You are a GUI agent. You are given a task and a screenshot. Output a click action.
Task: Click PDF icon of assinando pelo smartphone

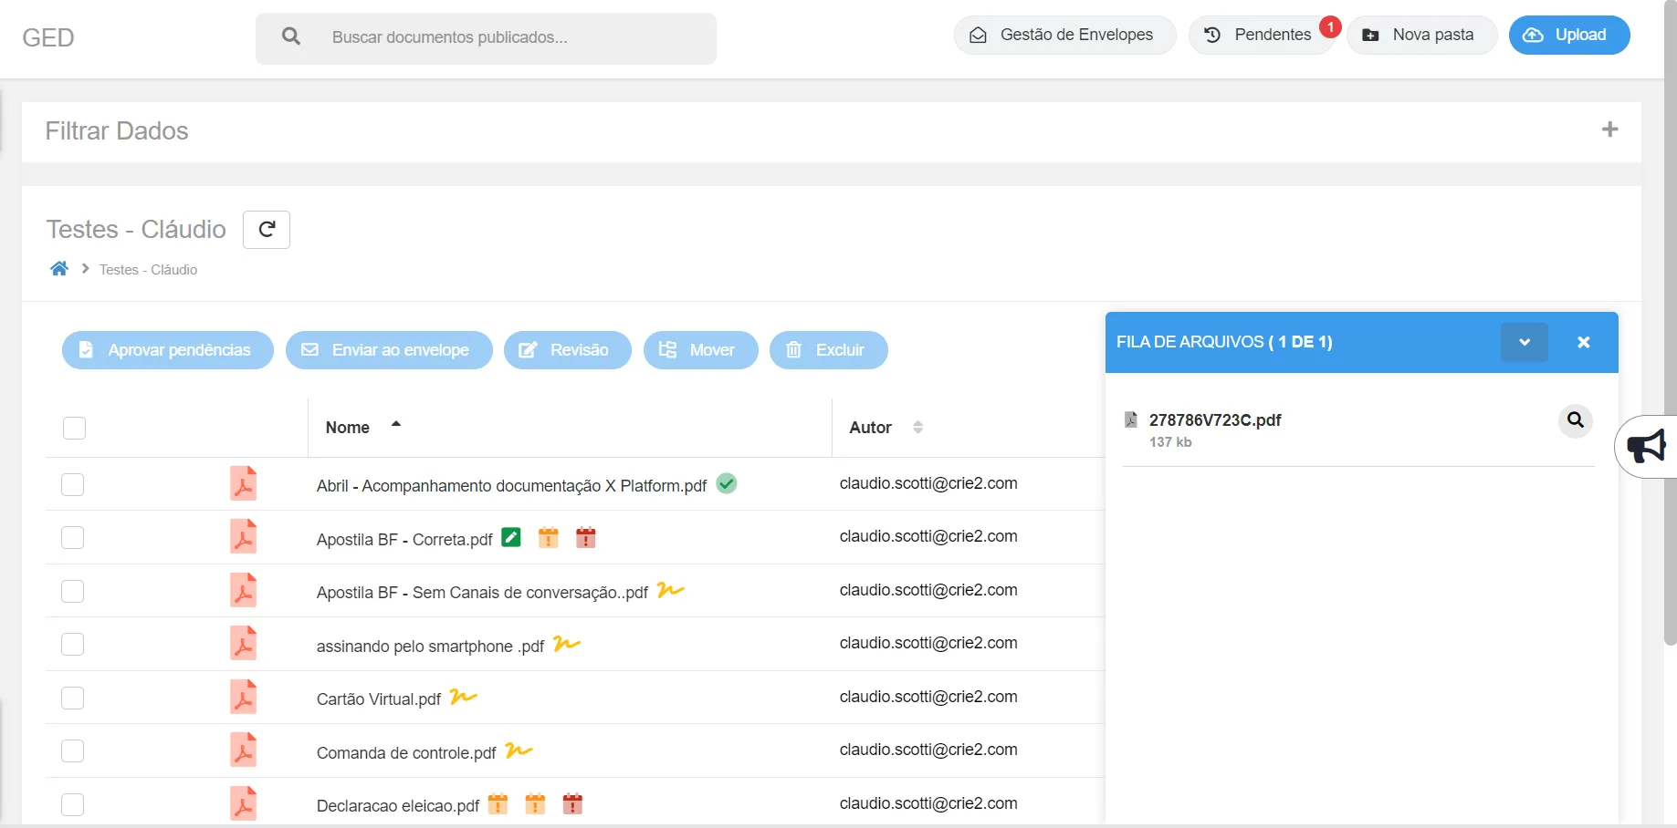(x=243, y=643)
